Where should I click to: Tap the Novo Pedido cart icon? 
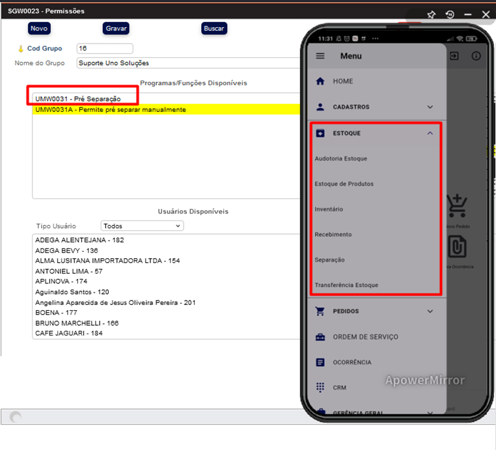[x=458, y=207]
